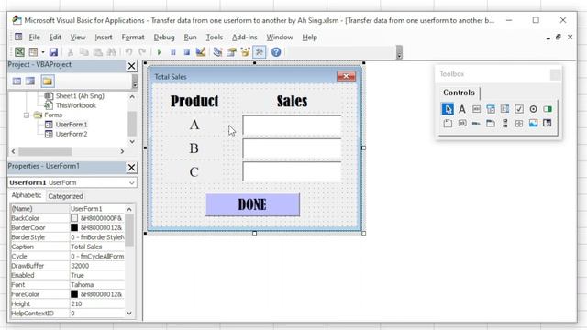This screenshot has width=587, height=330.
Task: Click the Sales text box for product C
Action: pos(292,171)
